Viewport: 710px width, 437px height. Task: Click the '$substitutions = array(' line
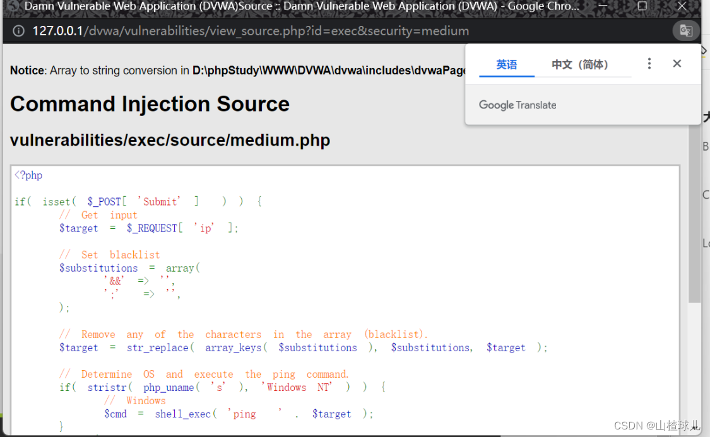click(x=129, y=268)
